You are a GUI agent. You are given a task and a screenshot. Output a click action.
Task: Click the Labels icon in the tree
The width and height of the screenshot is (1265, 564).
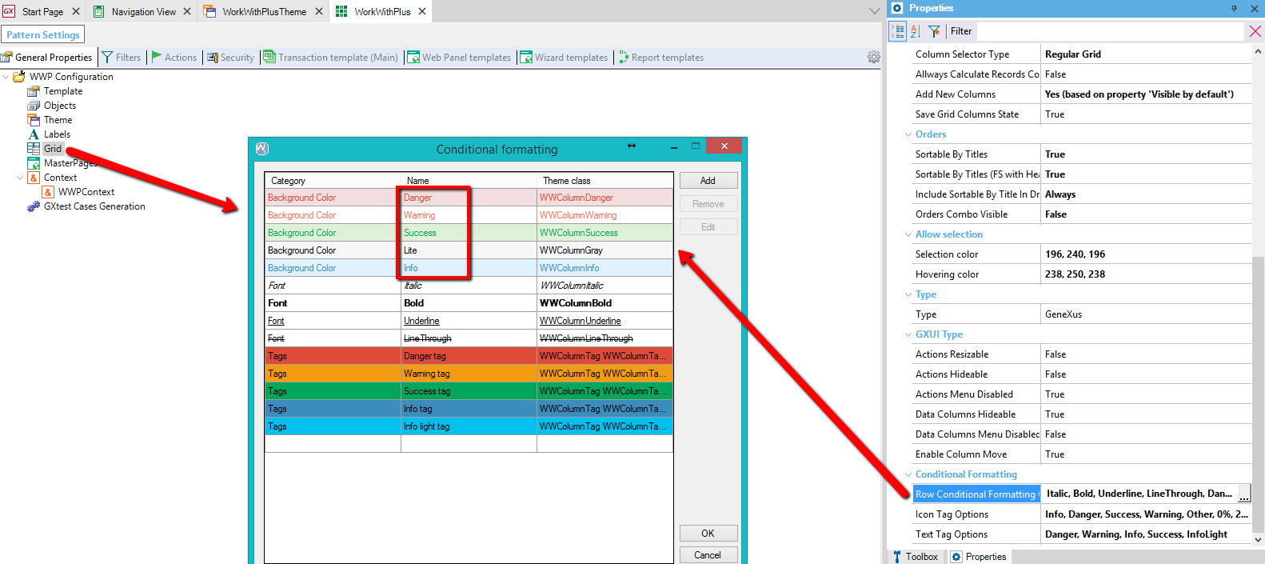34,134
